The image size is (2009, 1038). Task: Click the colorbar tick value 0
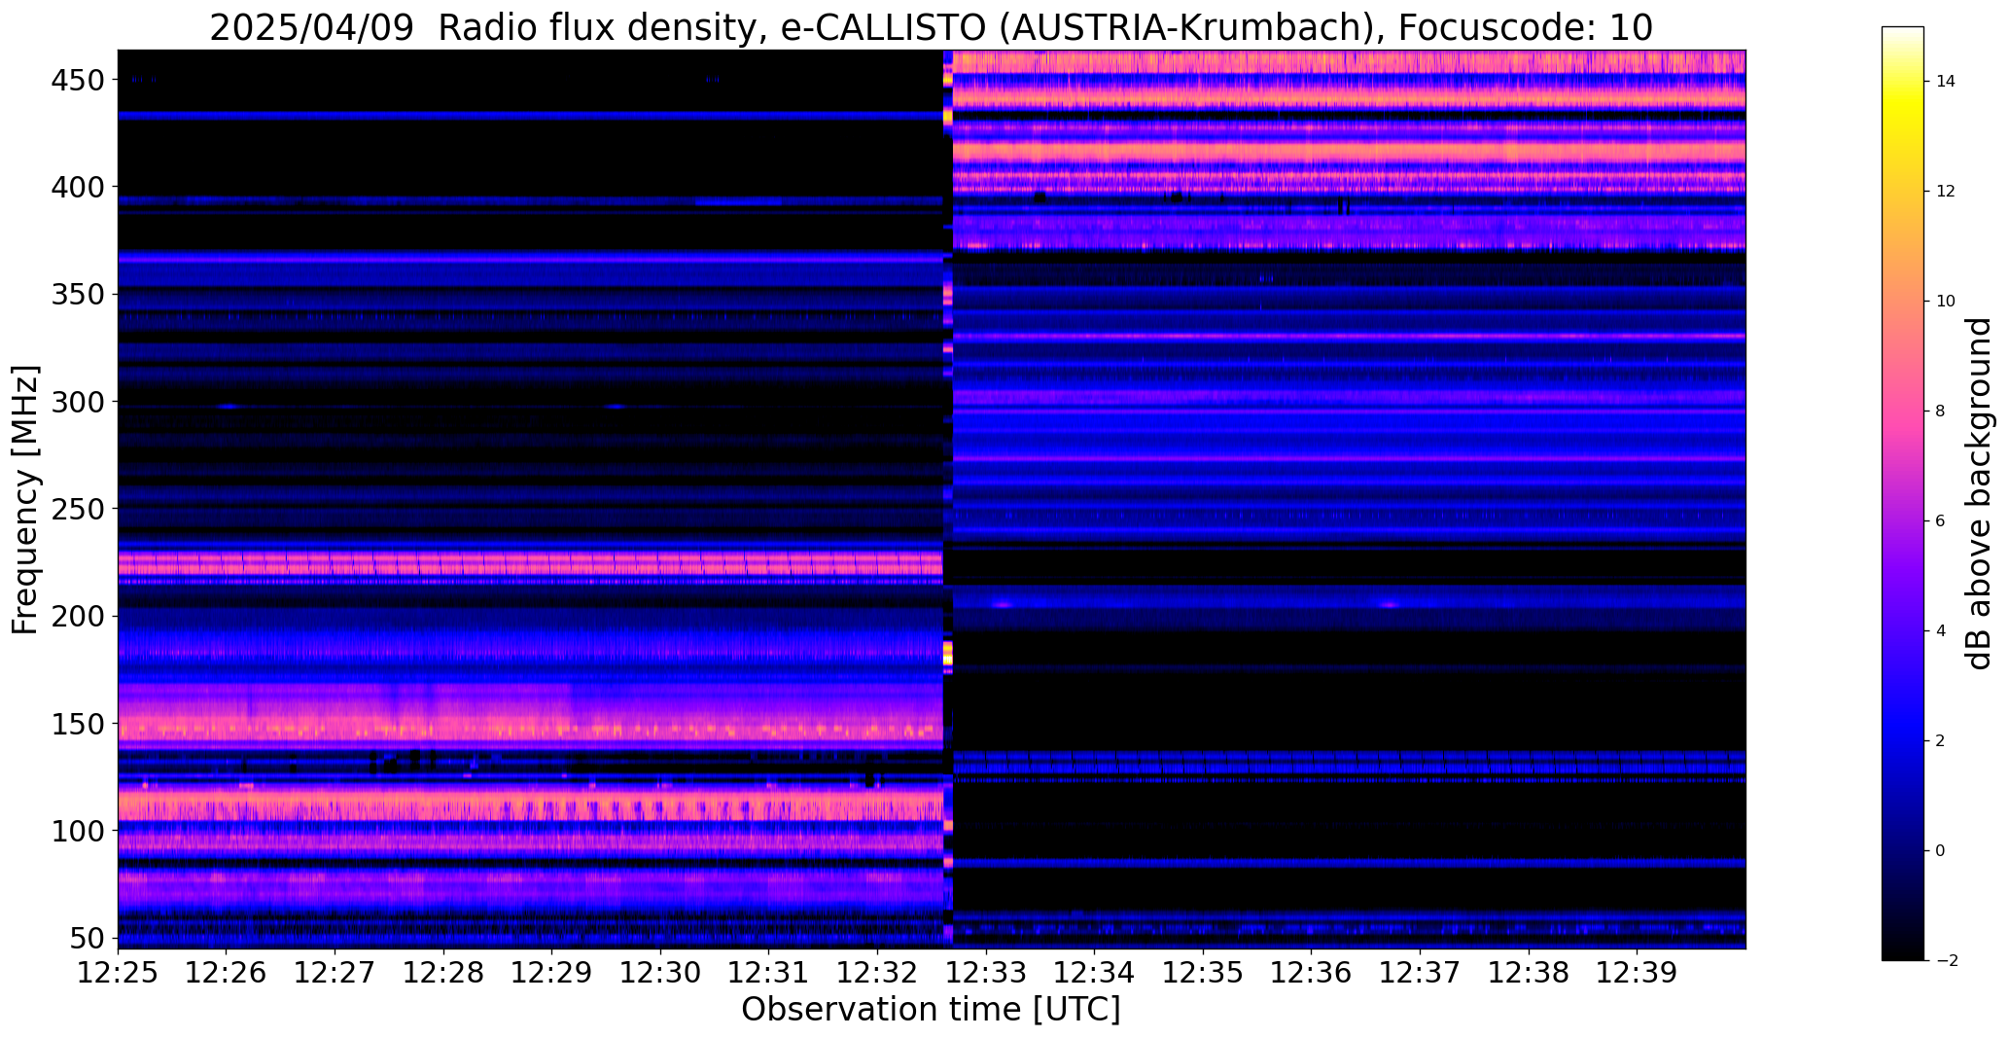point(1940,851)
